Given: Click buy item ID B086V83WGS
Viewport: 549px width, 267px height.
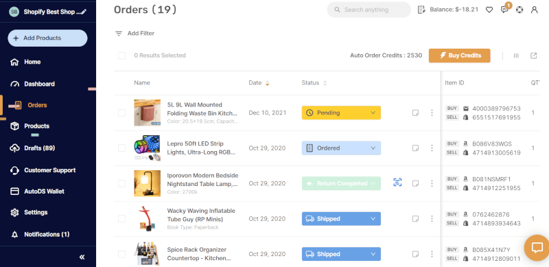Looking at the screenshot, I should [492, 144].
